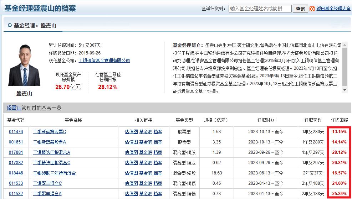
Task: Click the 2年又37天 tenure cell
Action: tap(313, 173)
